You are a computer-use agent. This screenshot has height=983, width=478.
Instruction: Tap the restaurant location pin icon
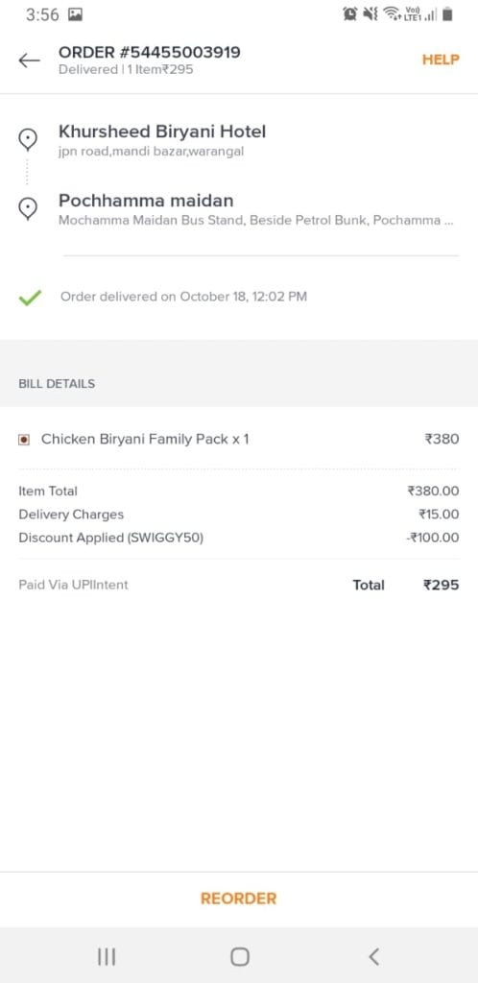point(28,139)
